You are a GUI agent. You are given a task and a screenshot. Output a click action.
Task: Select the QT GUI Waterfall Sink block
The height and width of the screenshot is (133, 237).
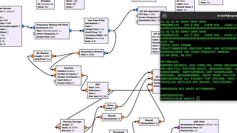point(152,16)
